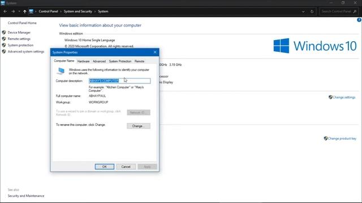
Task: Click Windows 10 Home Single Language text
Action: (x=89, y=40)
